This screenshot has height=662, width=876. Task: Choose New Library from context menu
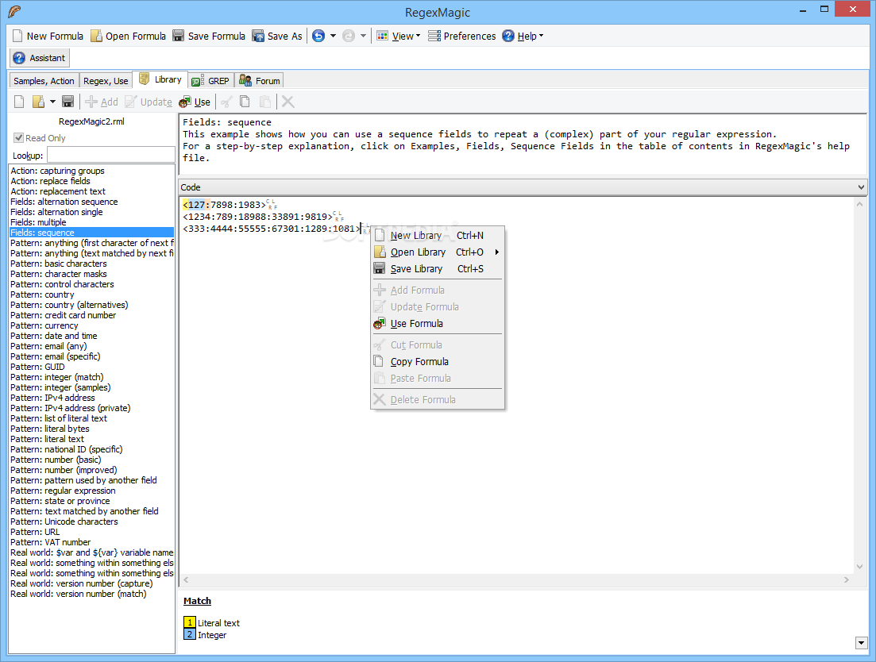point(438,236)
